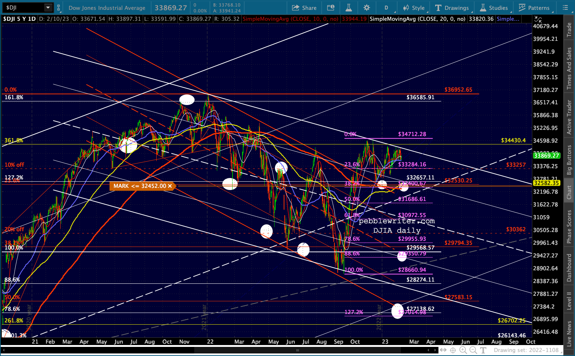
Task: Click the Bid B: 33768.10 quote value
Action: [x=227, y=5]
